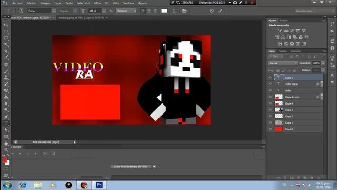Select the Move tool
This screenshot has height=190, width=337.
point(6,25)
